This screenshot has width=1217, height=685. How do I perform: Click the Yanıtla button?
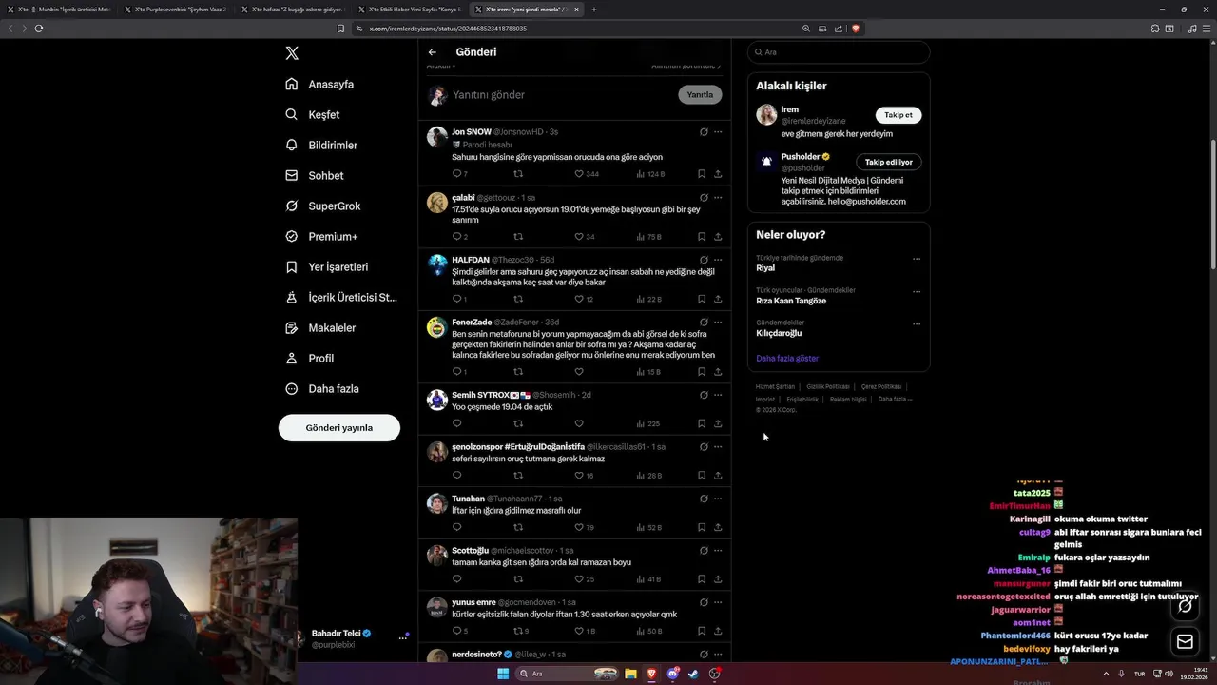[x=700, y=94]
